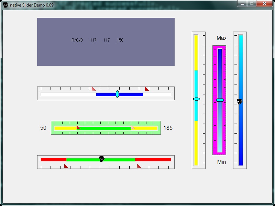Click the left red segment of the bottom slider
Screen dimensions: 275x206
pyautogui.click(x=53, y=159)
